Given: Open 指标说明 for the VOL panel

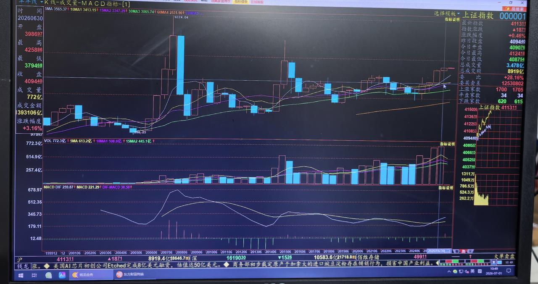Looking at the screenshot, I should tap(447, 144).
